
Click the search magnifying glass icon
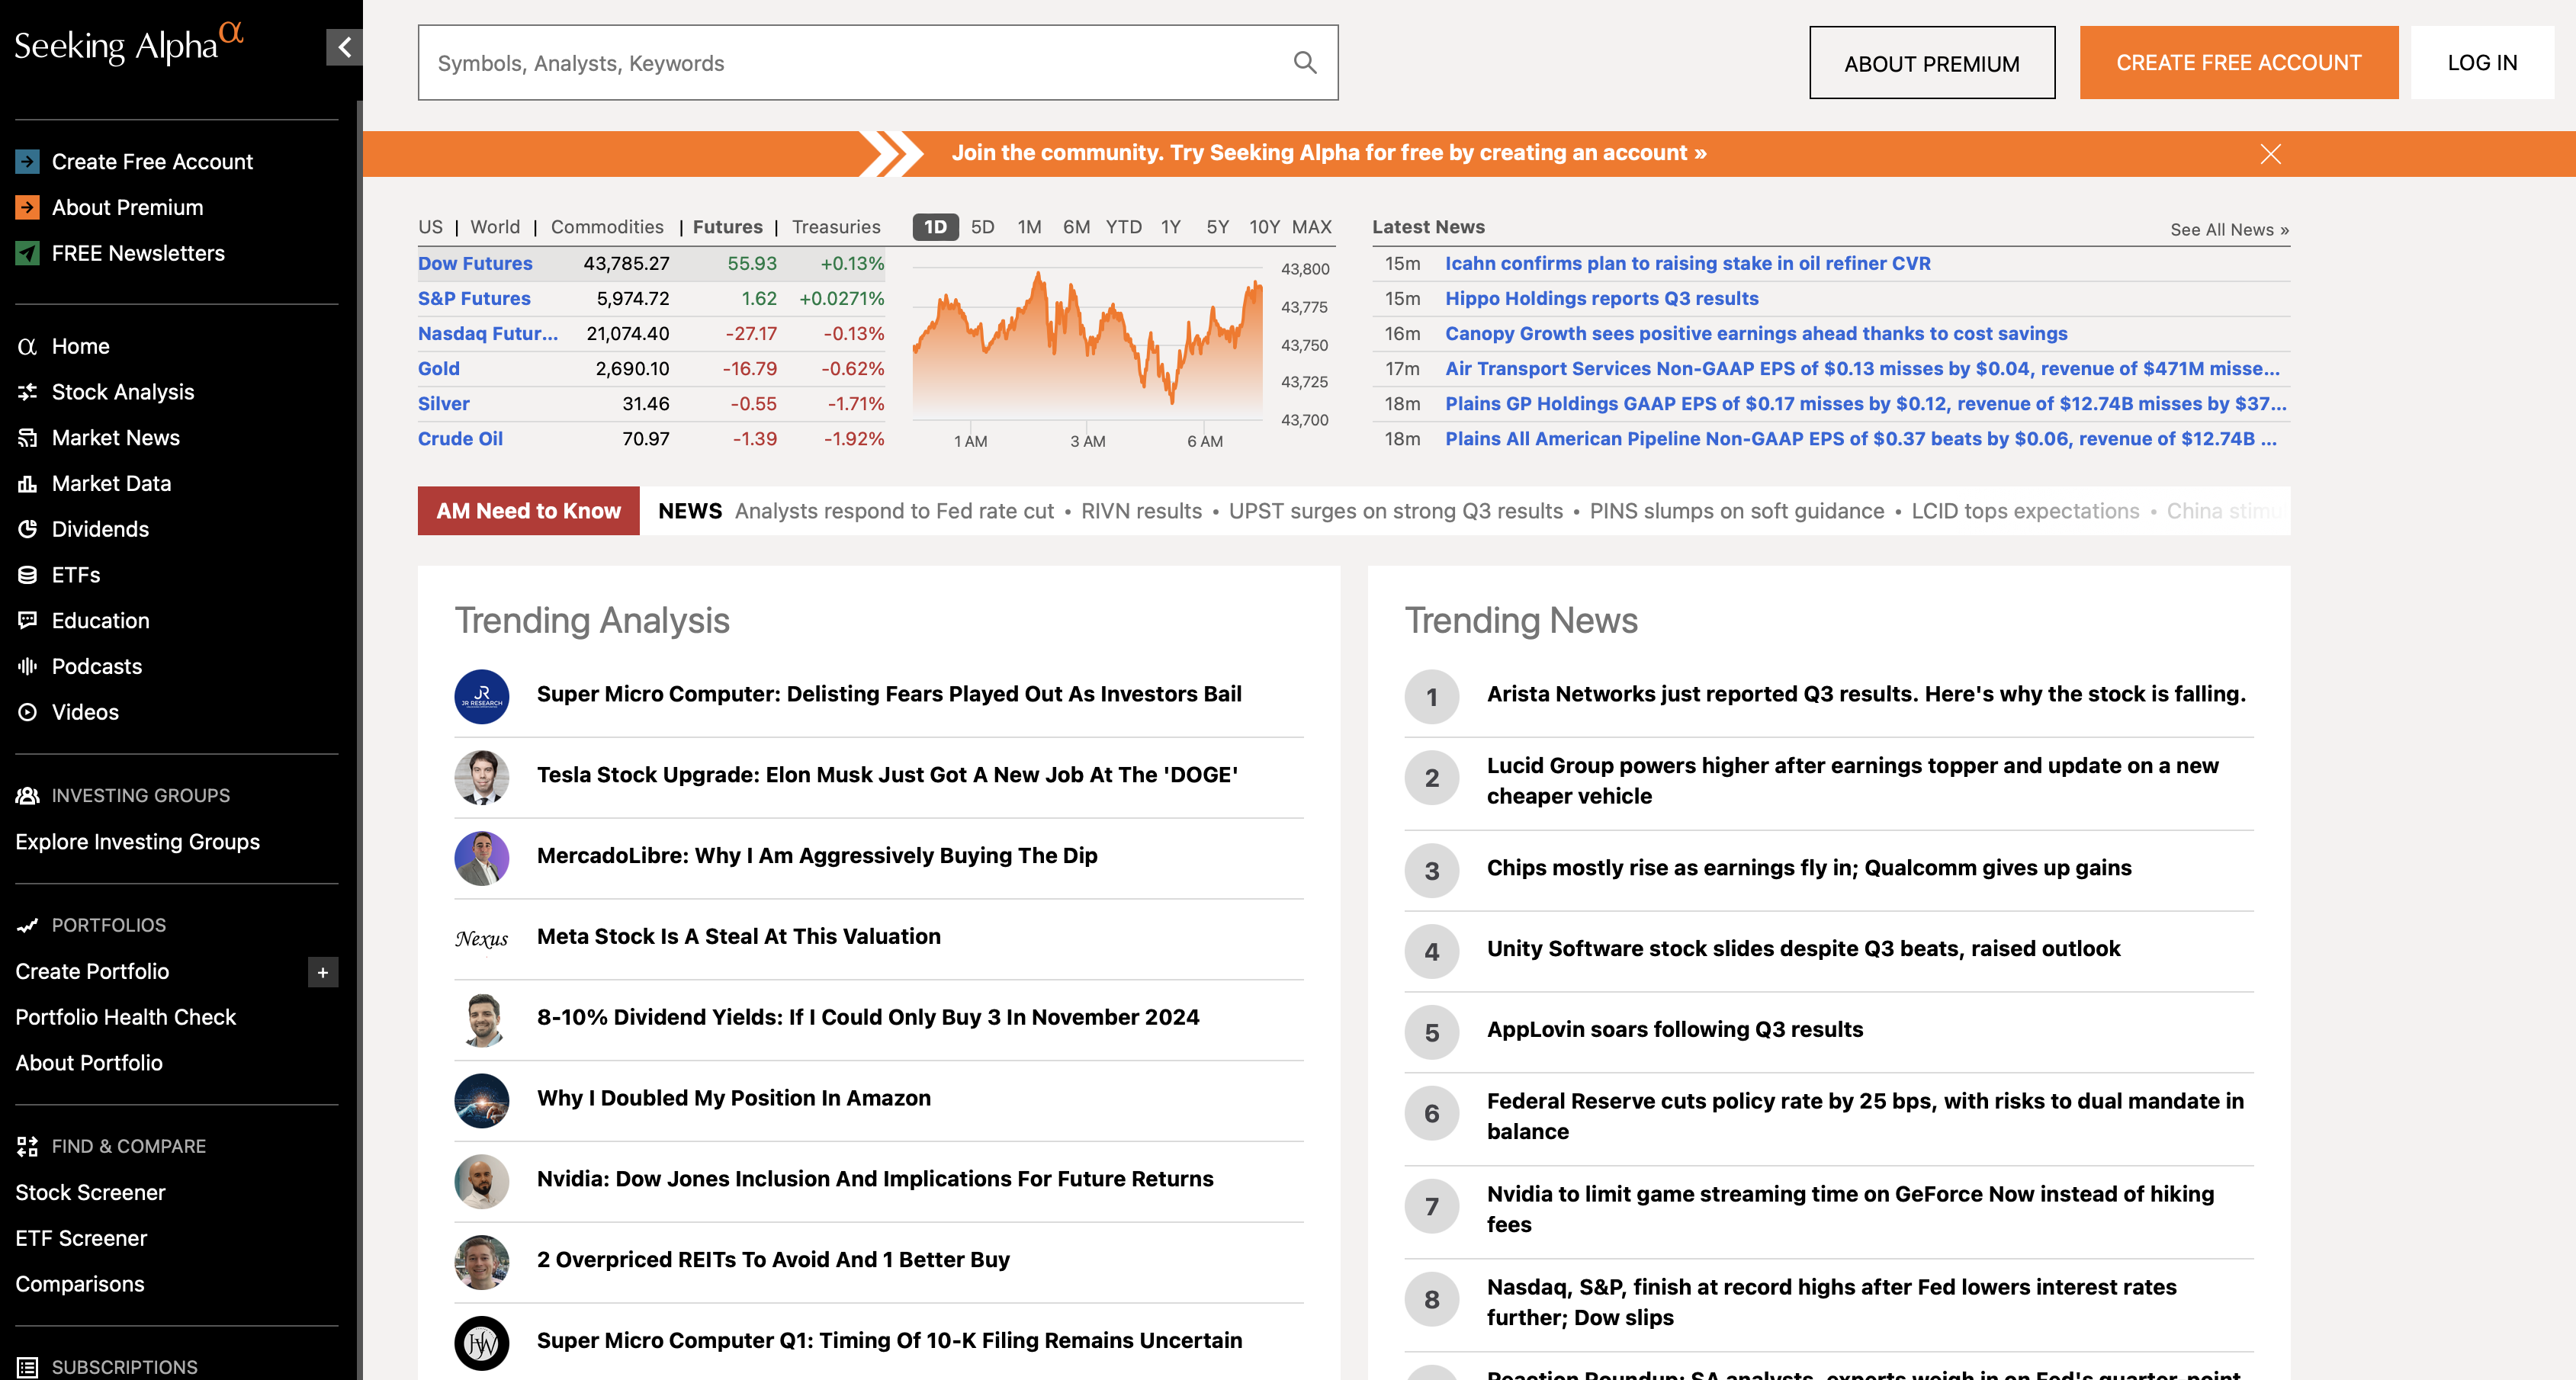[1304, 63]
